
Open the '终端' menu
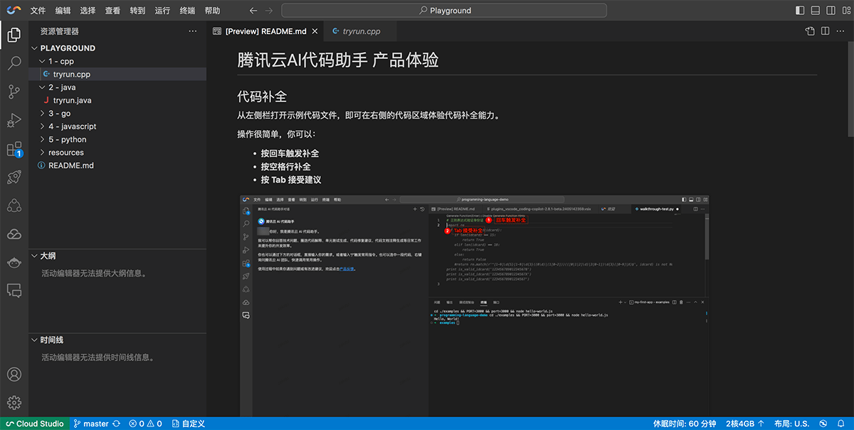(187, 11)
